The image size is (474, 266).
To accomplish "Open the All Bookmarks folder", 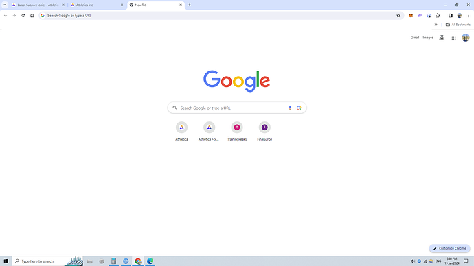I will click(x=458, y=25).
